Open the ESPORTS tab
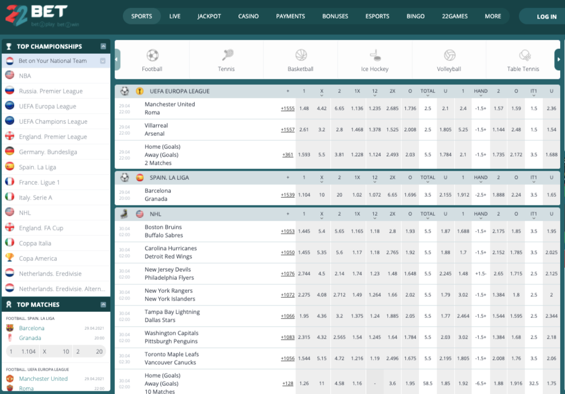This screenshot has height=394, width=565. (377, 16)
